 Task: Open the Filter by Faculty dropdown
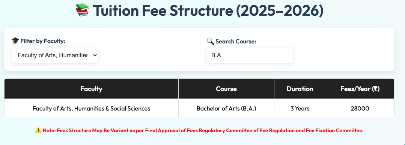click(x=55, y=55)
